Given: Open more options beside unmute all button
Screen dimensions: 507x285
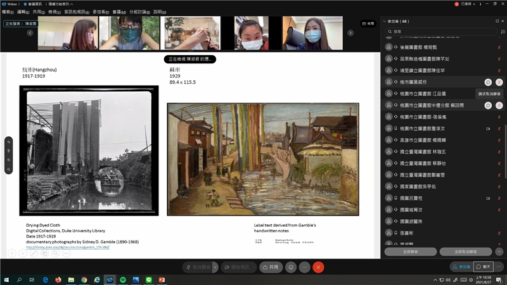Looking at the screenshot, I should (x=499, y=251).
